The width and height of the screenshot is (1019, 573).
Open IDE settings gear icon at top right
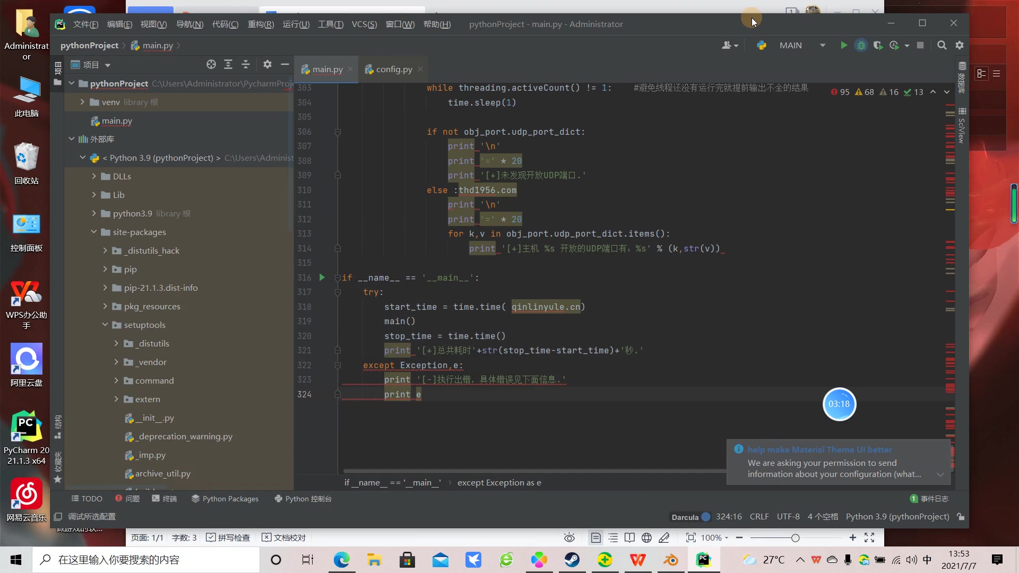pos(960,46)
